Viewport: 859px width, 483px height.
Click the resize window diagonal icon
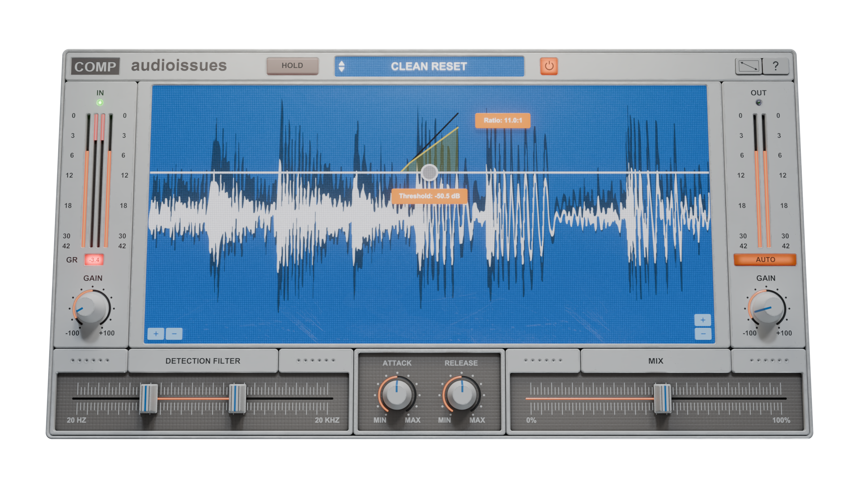coord(748,66)
